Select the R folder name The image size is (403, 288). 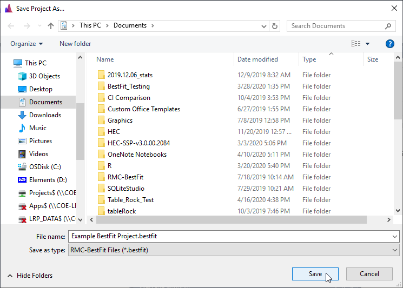(109, 166)
